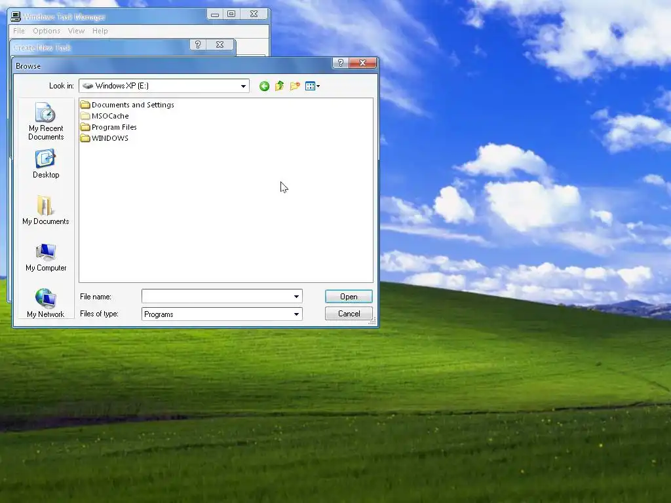Click the Create New Task help button

coord(198,45)
